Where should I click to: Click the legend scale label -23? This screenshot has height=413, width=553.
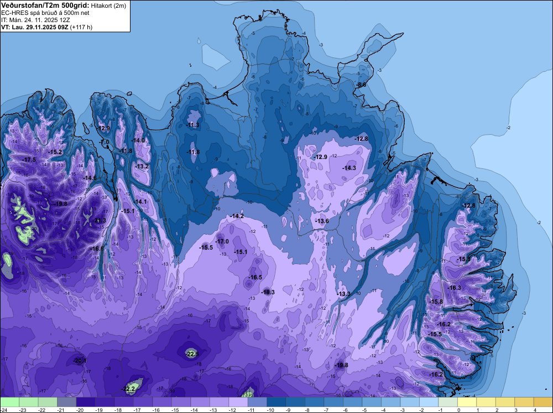(23, 410)
